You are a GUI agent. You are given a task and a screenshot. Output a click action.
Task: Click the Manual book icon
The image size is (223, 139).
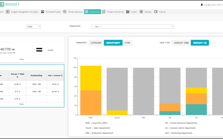click(x=156, y=12)
